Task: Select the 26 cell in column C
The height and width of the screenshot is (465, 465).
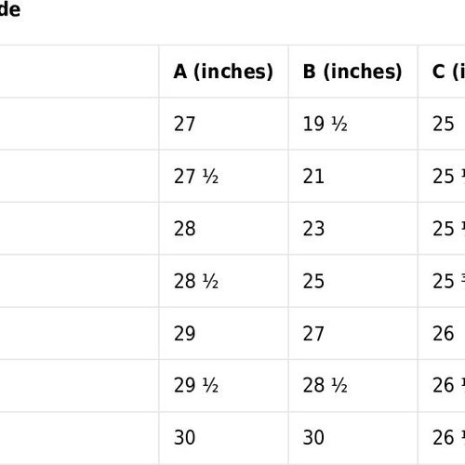Action: coord(442,333)
